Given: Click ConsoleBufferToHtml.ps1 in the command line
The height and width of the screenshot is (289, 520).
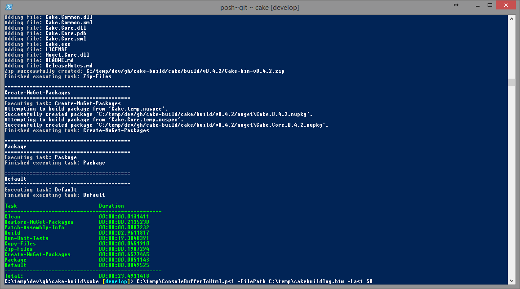Looking at the screenshot, I should (x=185, y=281).
